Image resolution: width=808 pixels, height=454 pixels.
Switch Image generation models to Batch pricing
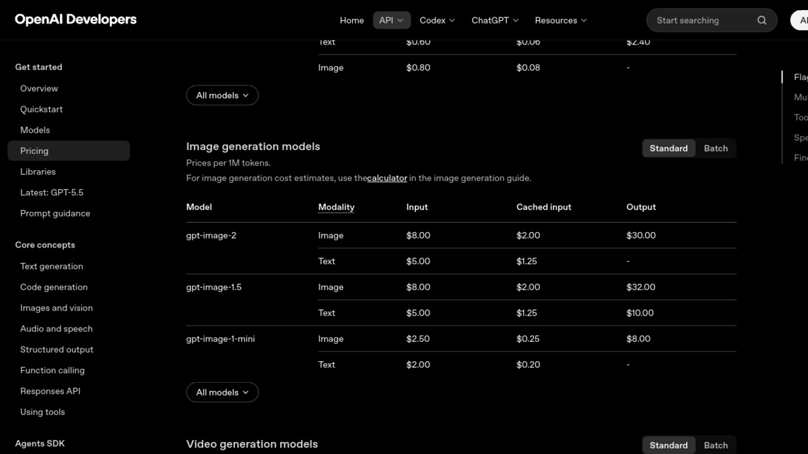(716, 149)
